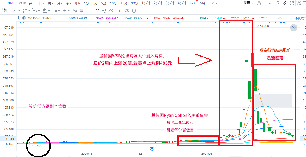Viewport: 306px width, 157px height.
Task: Open the Tick chart tab
Action: 192,3
